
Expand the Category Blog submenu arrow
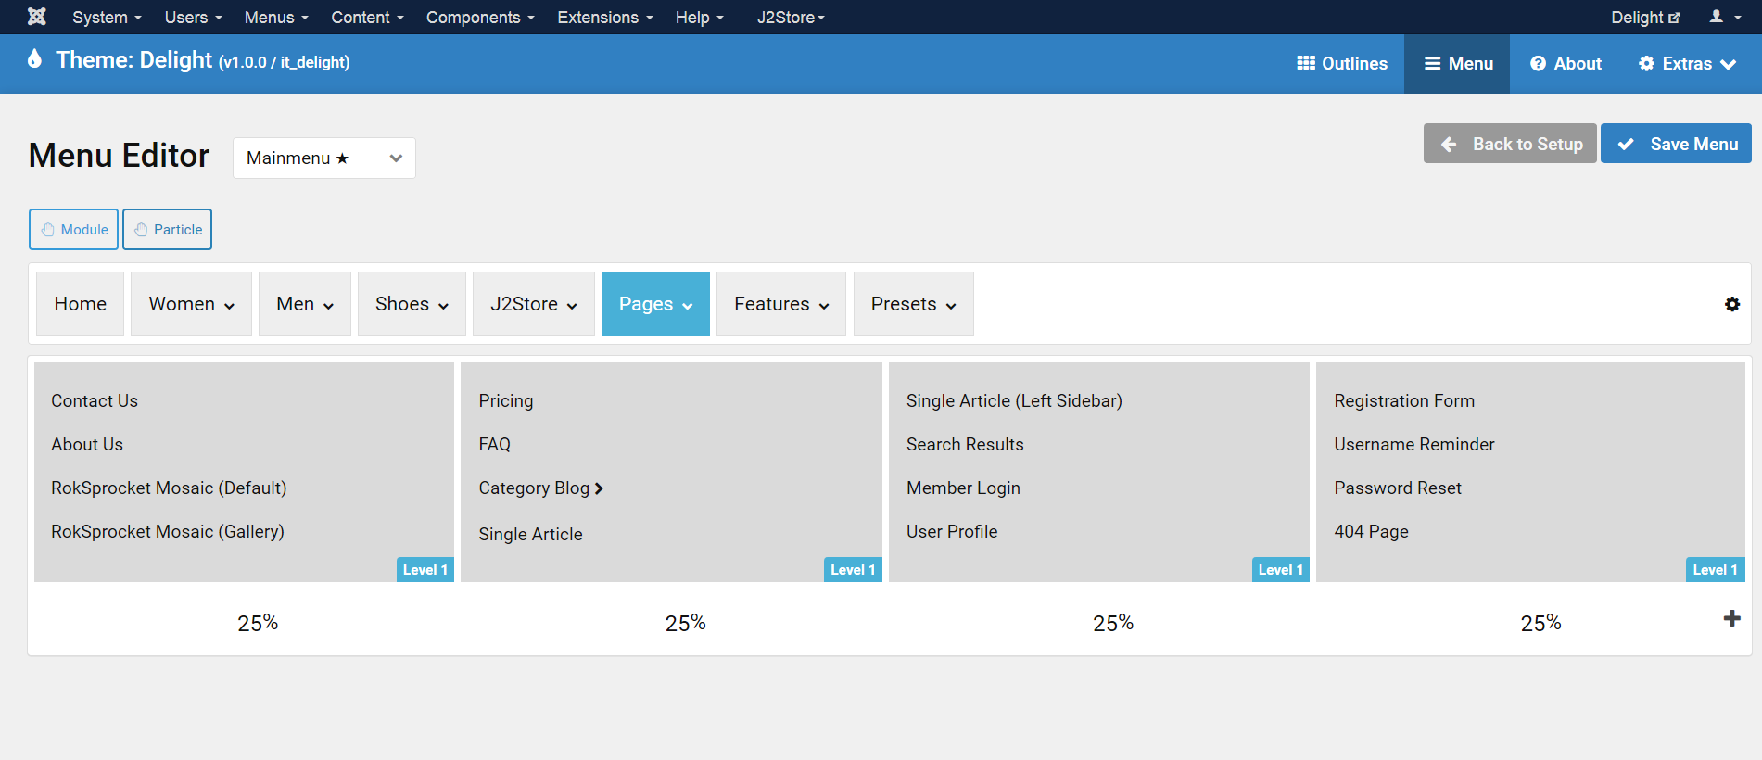pyautogui.click(x=599, y=488)
